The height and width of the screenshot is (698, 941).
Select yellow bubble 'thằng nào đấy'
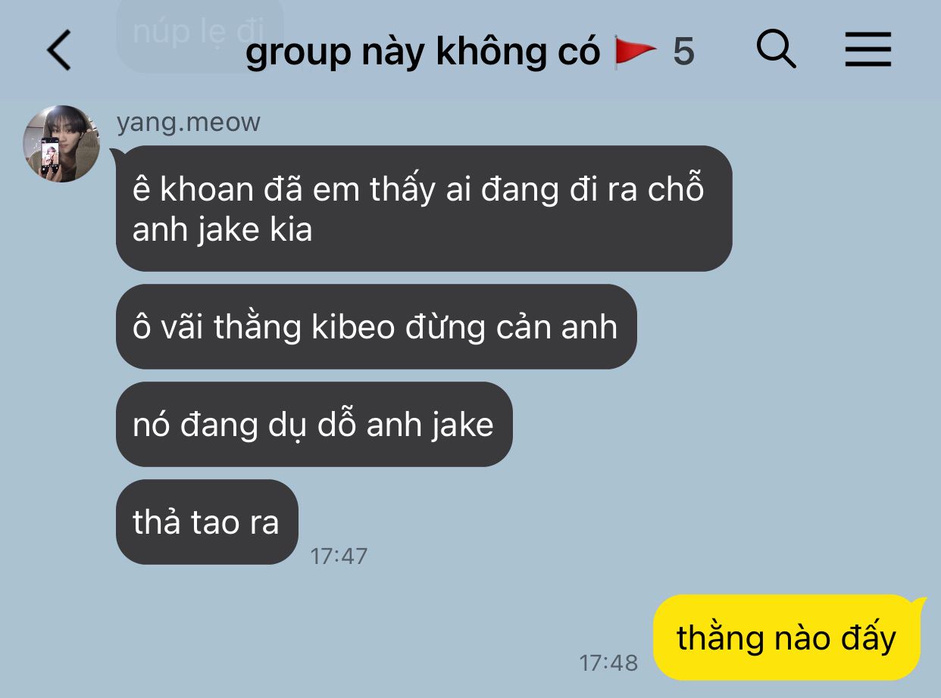pyautogui.click(x=786, y=637)
